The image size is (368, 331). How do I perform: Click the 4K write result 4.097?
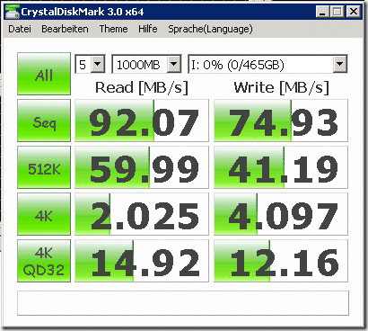[281, 214]
